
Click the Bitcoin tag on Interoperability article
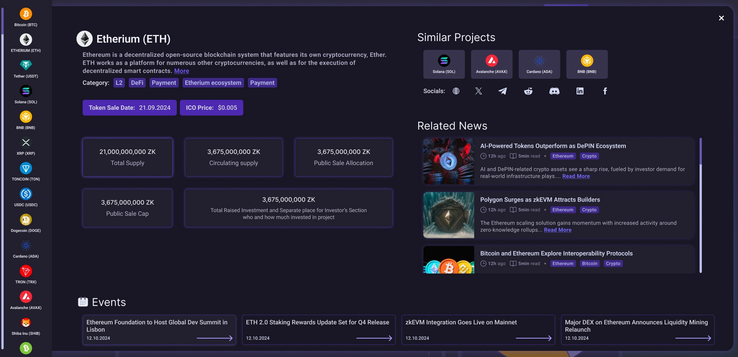pyautogui.click(x=590, y=264)
